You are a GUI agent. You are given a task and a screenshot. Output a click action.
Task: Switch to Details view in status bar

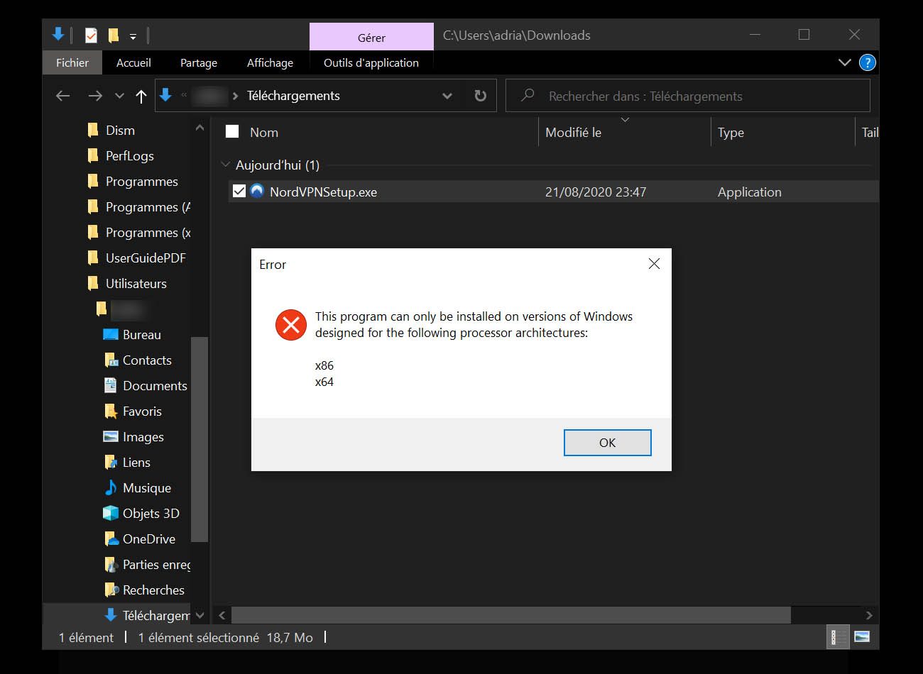[839, 636]
